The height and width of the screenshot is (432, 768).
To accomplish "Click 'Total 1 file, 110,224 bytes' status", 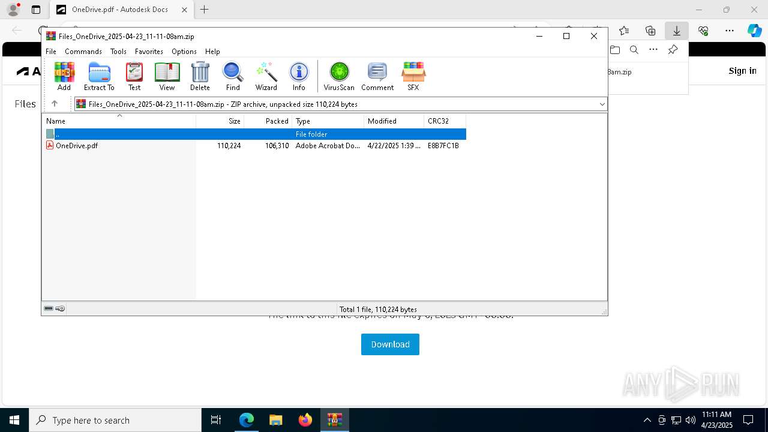I will [x=378, y=309].
